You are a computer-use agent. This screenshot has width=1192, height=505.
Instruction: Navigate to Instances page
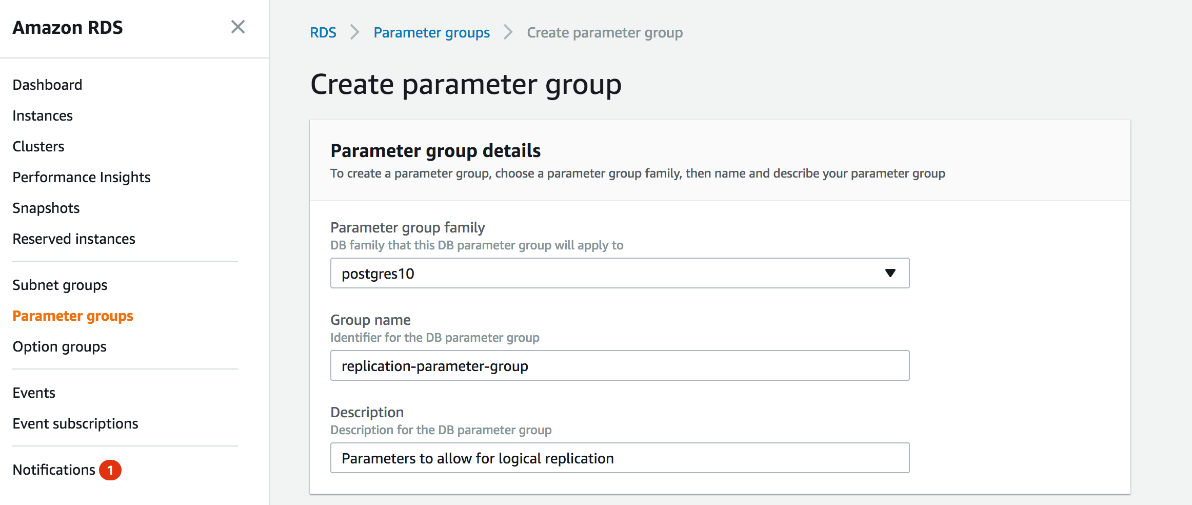coord(43,115)
